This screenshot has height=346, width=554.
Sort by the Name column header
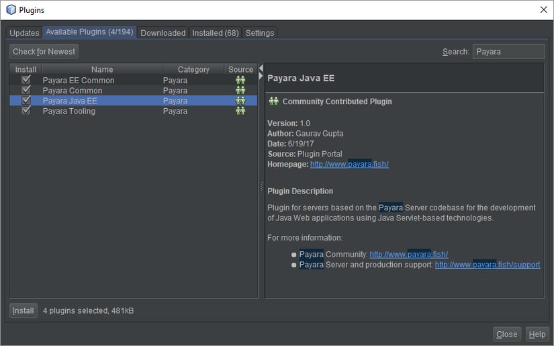coord(102,69)
